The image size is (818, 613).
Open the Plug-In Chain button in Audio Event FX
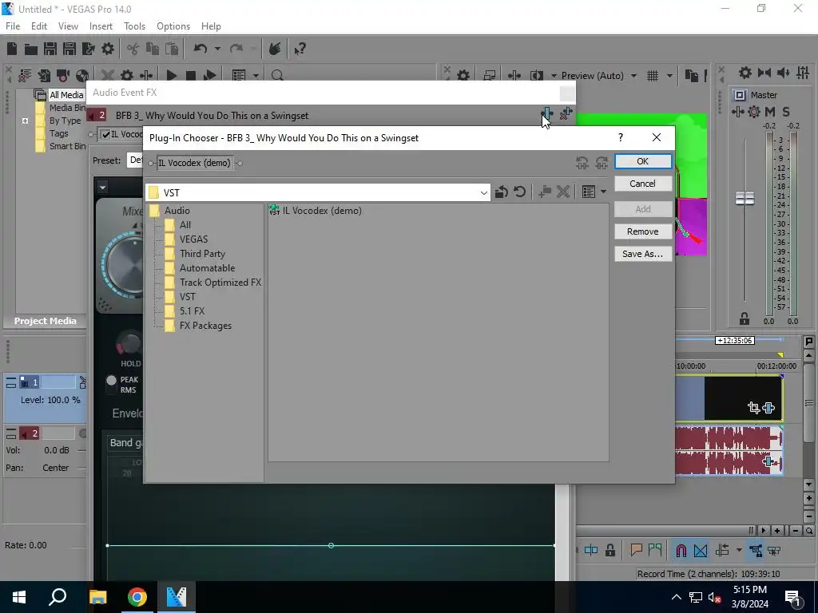point(546,113)
